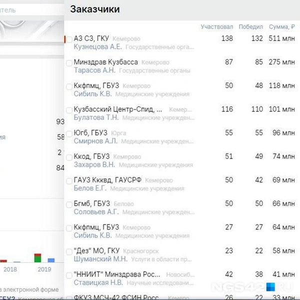Click the green 2019 chart bar
The width and height of the screenshot is (300, 300).
click(37, 259)
